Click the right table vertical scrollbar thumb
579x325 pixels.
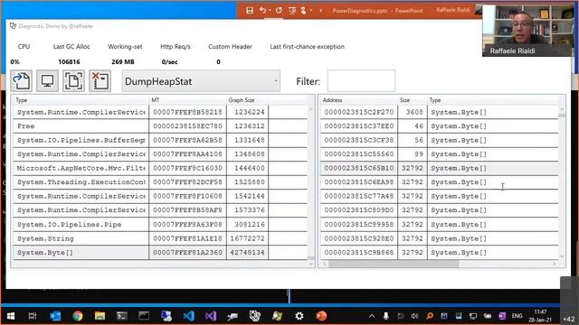(562, 116)
